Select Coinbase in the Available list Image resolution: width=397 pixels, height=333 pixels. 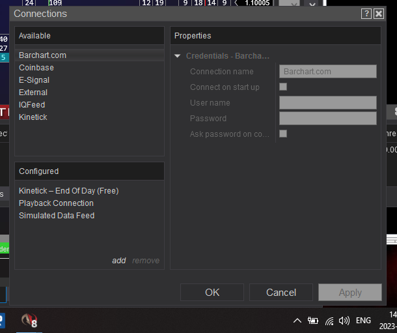(x=36, y=68)
